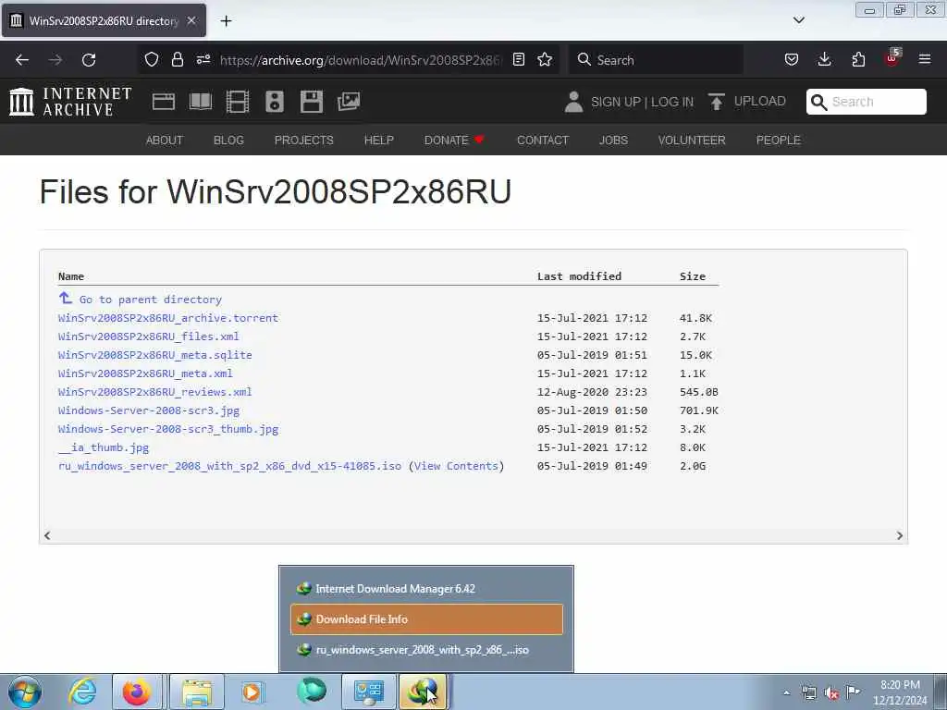Open the Software floppy disk icon

point(312,102)
